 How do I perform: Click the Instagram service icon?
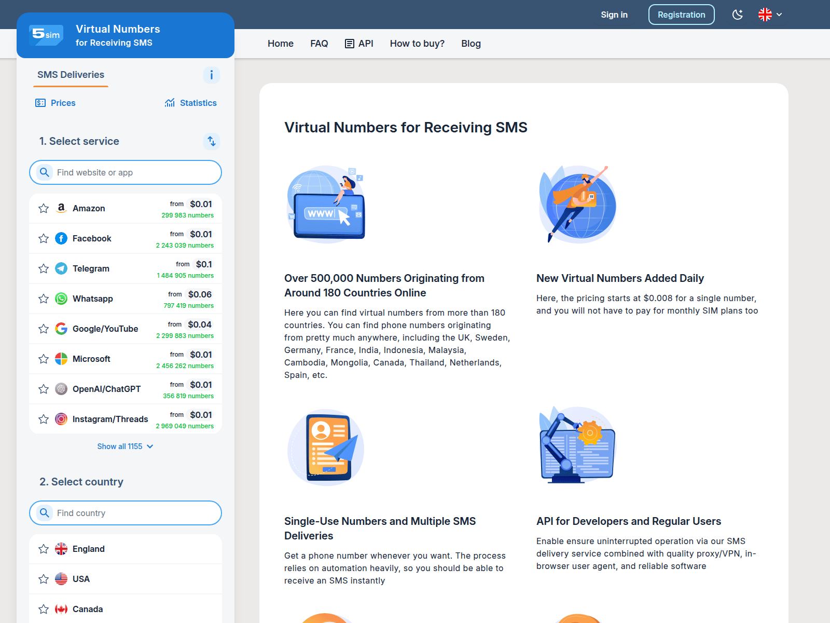(61, 419)
